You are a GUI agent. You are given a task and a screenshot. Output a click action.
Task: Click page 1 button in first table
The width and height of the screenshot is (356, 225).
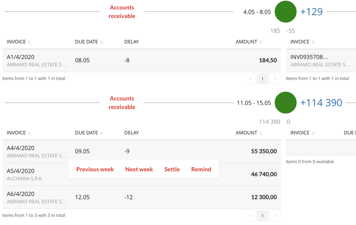coord(262,79)
